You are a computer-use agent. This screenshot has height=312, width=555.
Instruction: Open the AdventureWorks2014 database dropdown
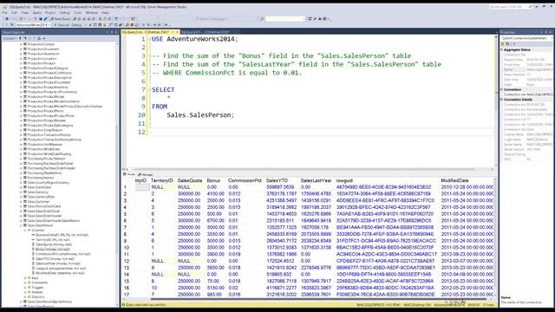pyautogui.click(x=33, y=25)
